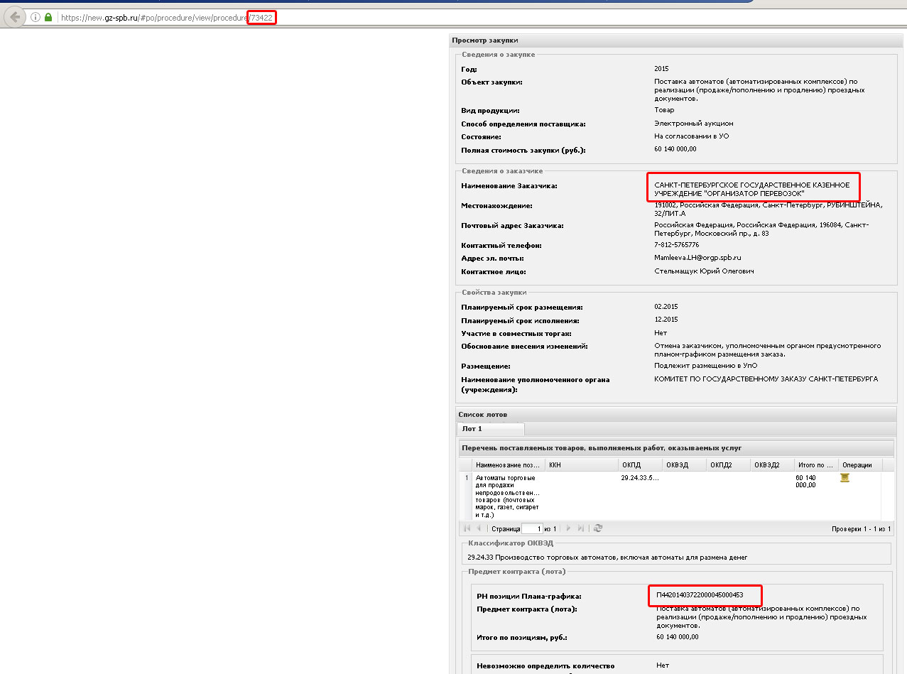Sort by Наименование поз... column header
The height and width of the screenshot is (674, 907).
point(509,465)
